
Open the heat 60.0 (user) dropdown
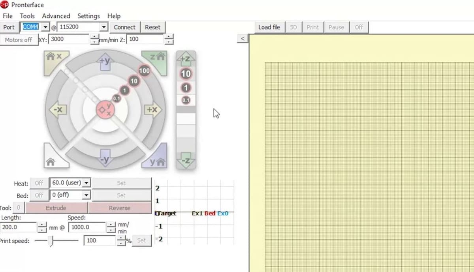click(x=87, y=183)
